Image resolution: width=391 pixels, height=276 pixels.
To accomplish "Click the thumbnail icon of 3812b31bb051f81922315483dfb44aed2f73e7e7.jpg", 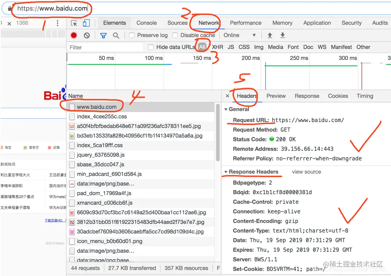I will coord(72,222).
